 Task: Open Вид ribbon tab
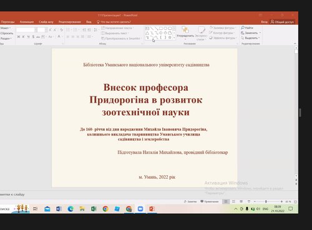pos(89,22)
